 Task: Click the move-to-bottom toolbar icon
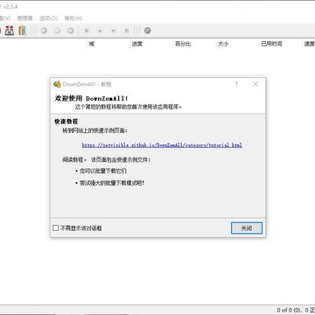127,31
